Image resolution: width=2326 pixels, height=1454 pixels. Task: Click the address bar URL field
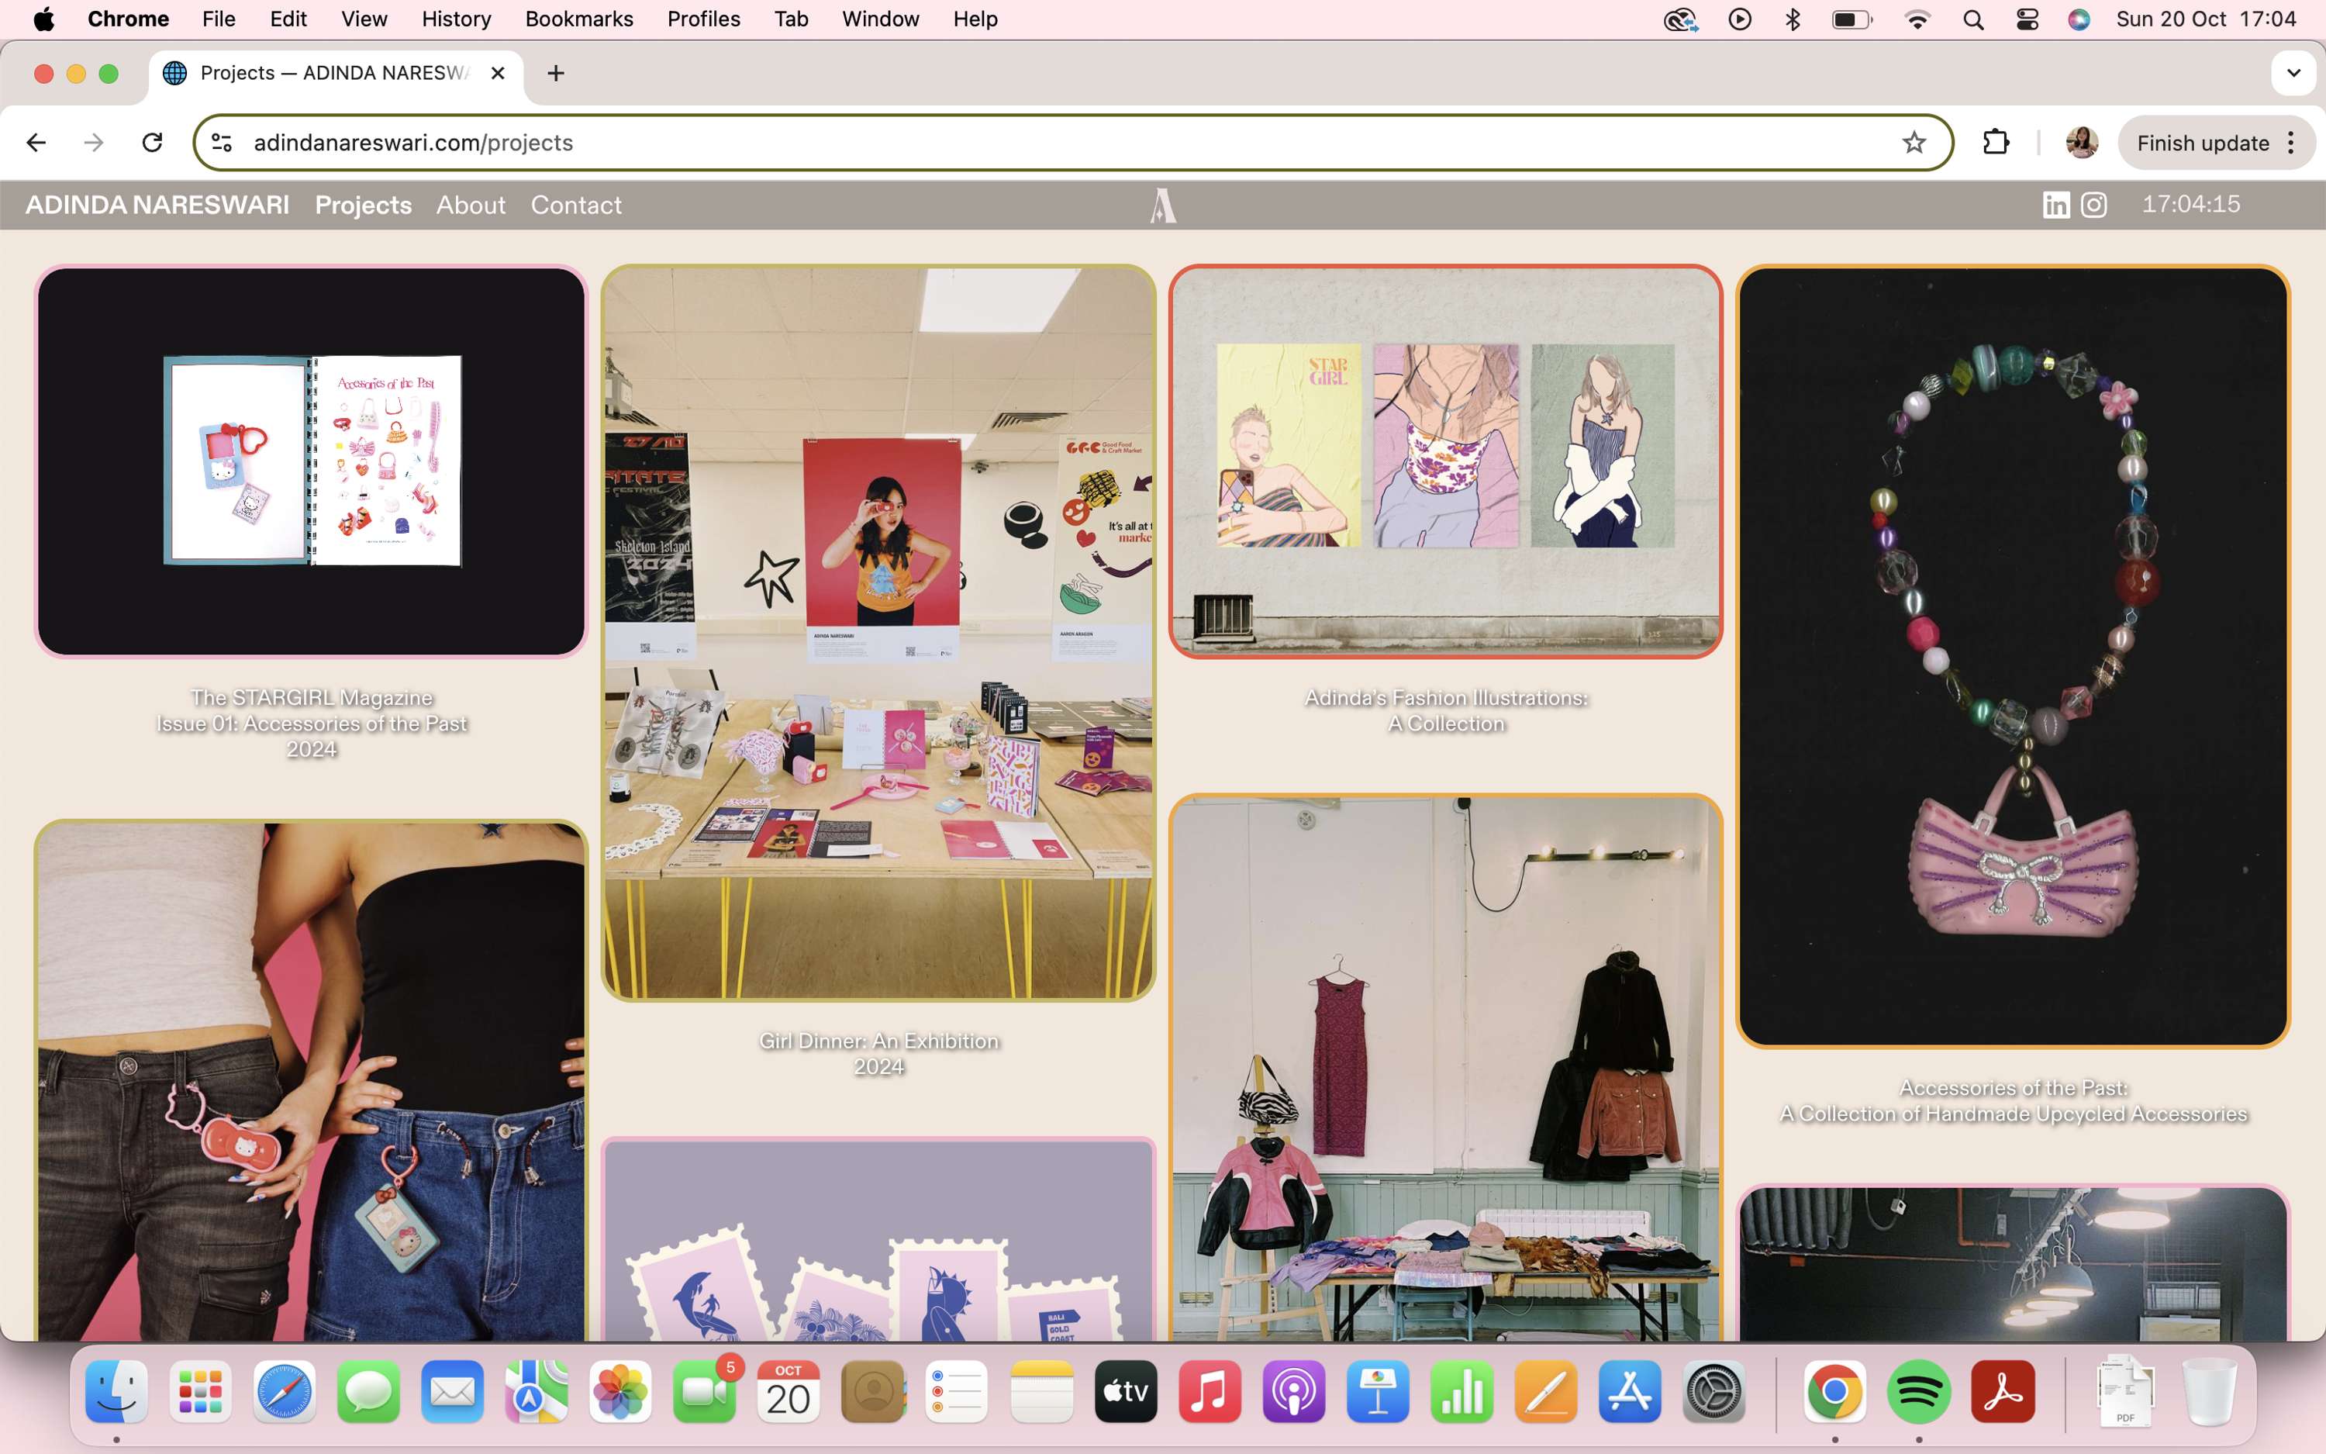(1072, 143)
